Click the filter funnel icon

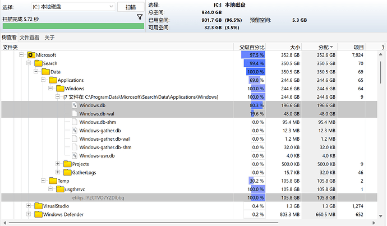tap(140, 17)
